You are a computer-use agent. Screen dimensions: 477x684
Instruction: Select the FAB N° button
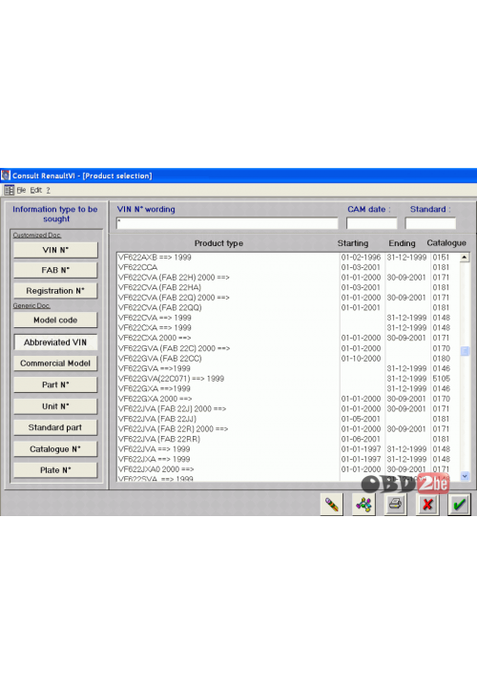pyautogui.click(x=55, y=270)
